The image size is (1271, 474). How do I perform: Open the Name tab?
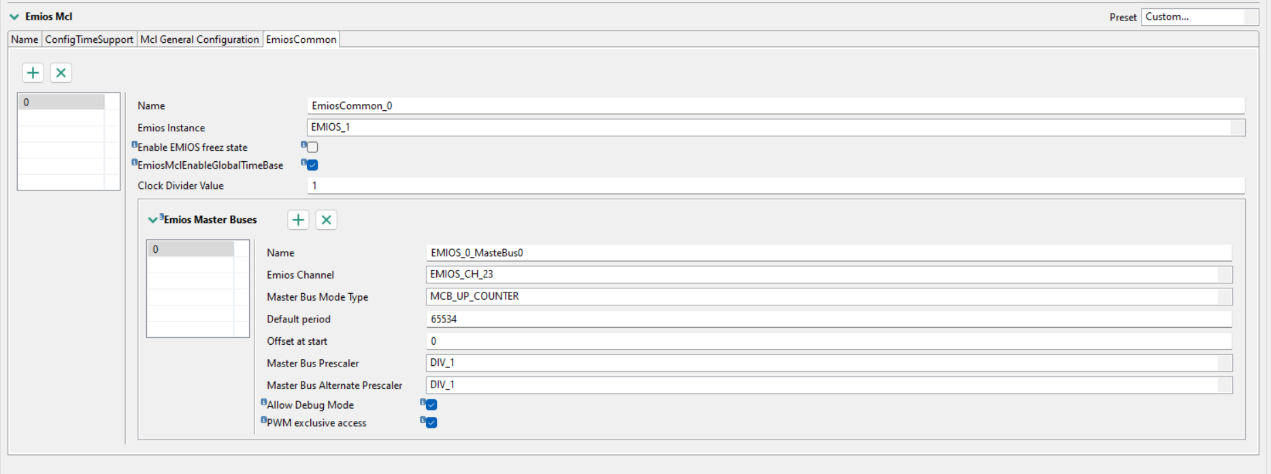[24, 39]
